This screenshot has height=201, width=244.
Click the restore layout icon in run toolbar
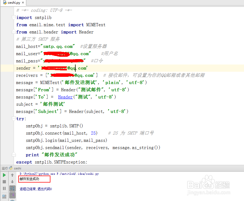point(4,197)
